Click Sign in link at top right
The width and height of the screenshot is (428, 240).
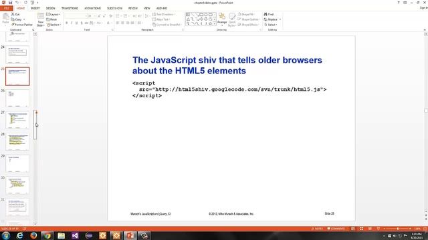(x=423, y=8)
